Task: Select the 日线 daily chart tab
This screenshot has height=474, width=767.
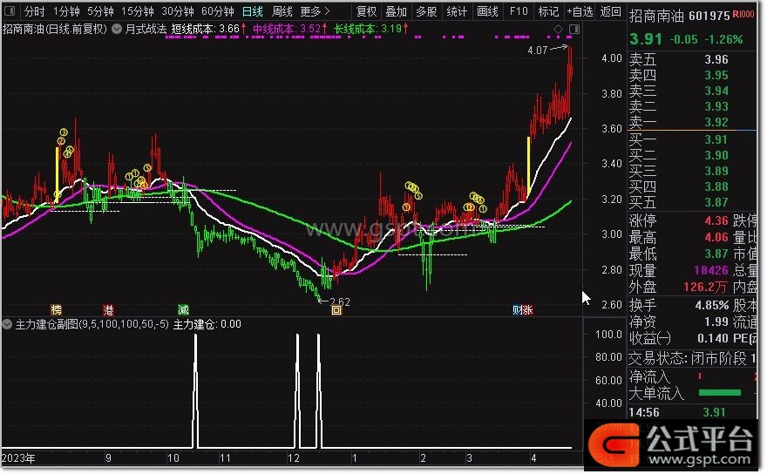Action: 253,10
